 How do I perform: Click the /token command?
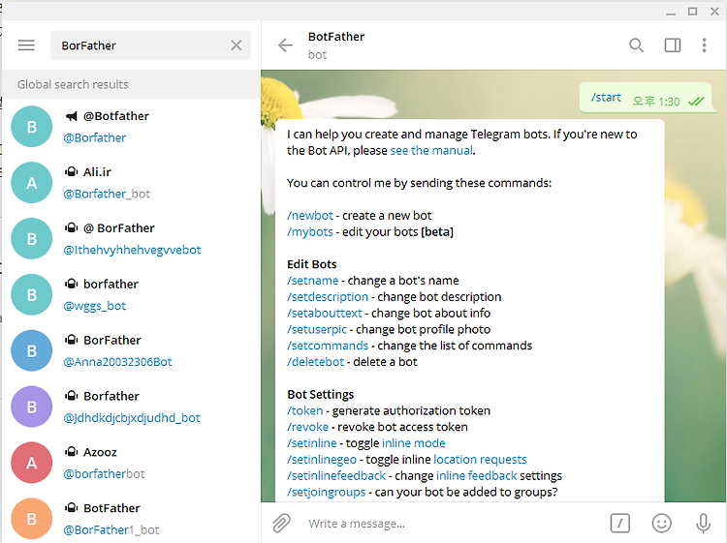304,410
